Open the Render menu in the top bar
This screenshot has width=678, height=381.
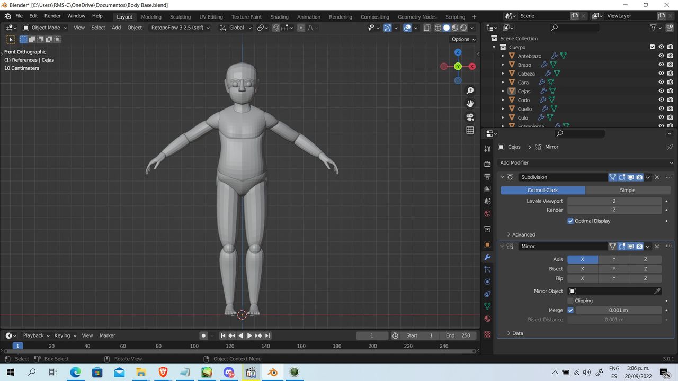pos(52,16)
